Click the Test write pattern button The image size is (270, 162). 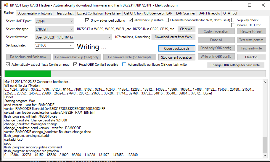coord(251,40)
